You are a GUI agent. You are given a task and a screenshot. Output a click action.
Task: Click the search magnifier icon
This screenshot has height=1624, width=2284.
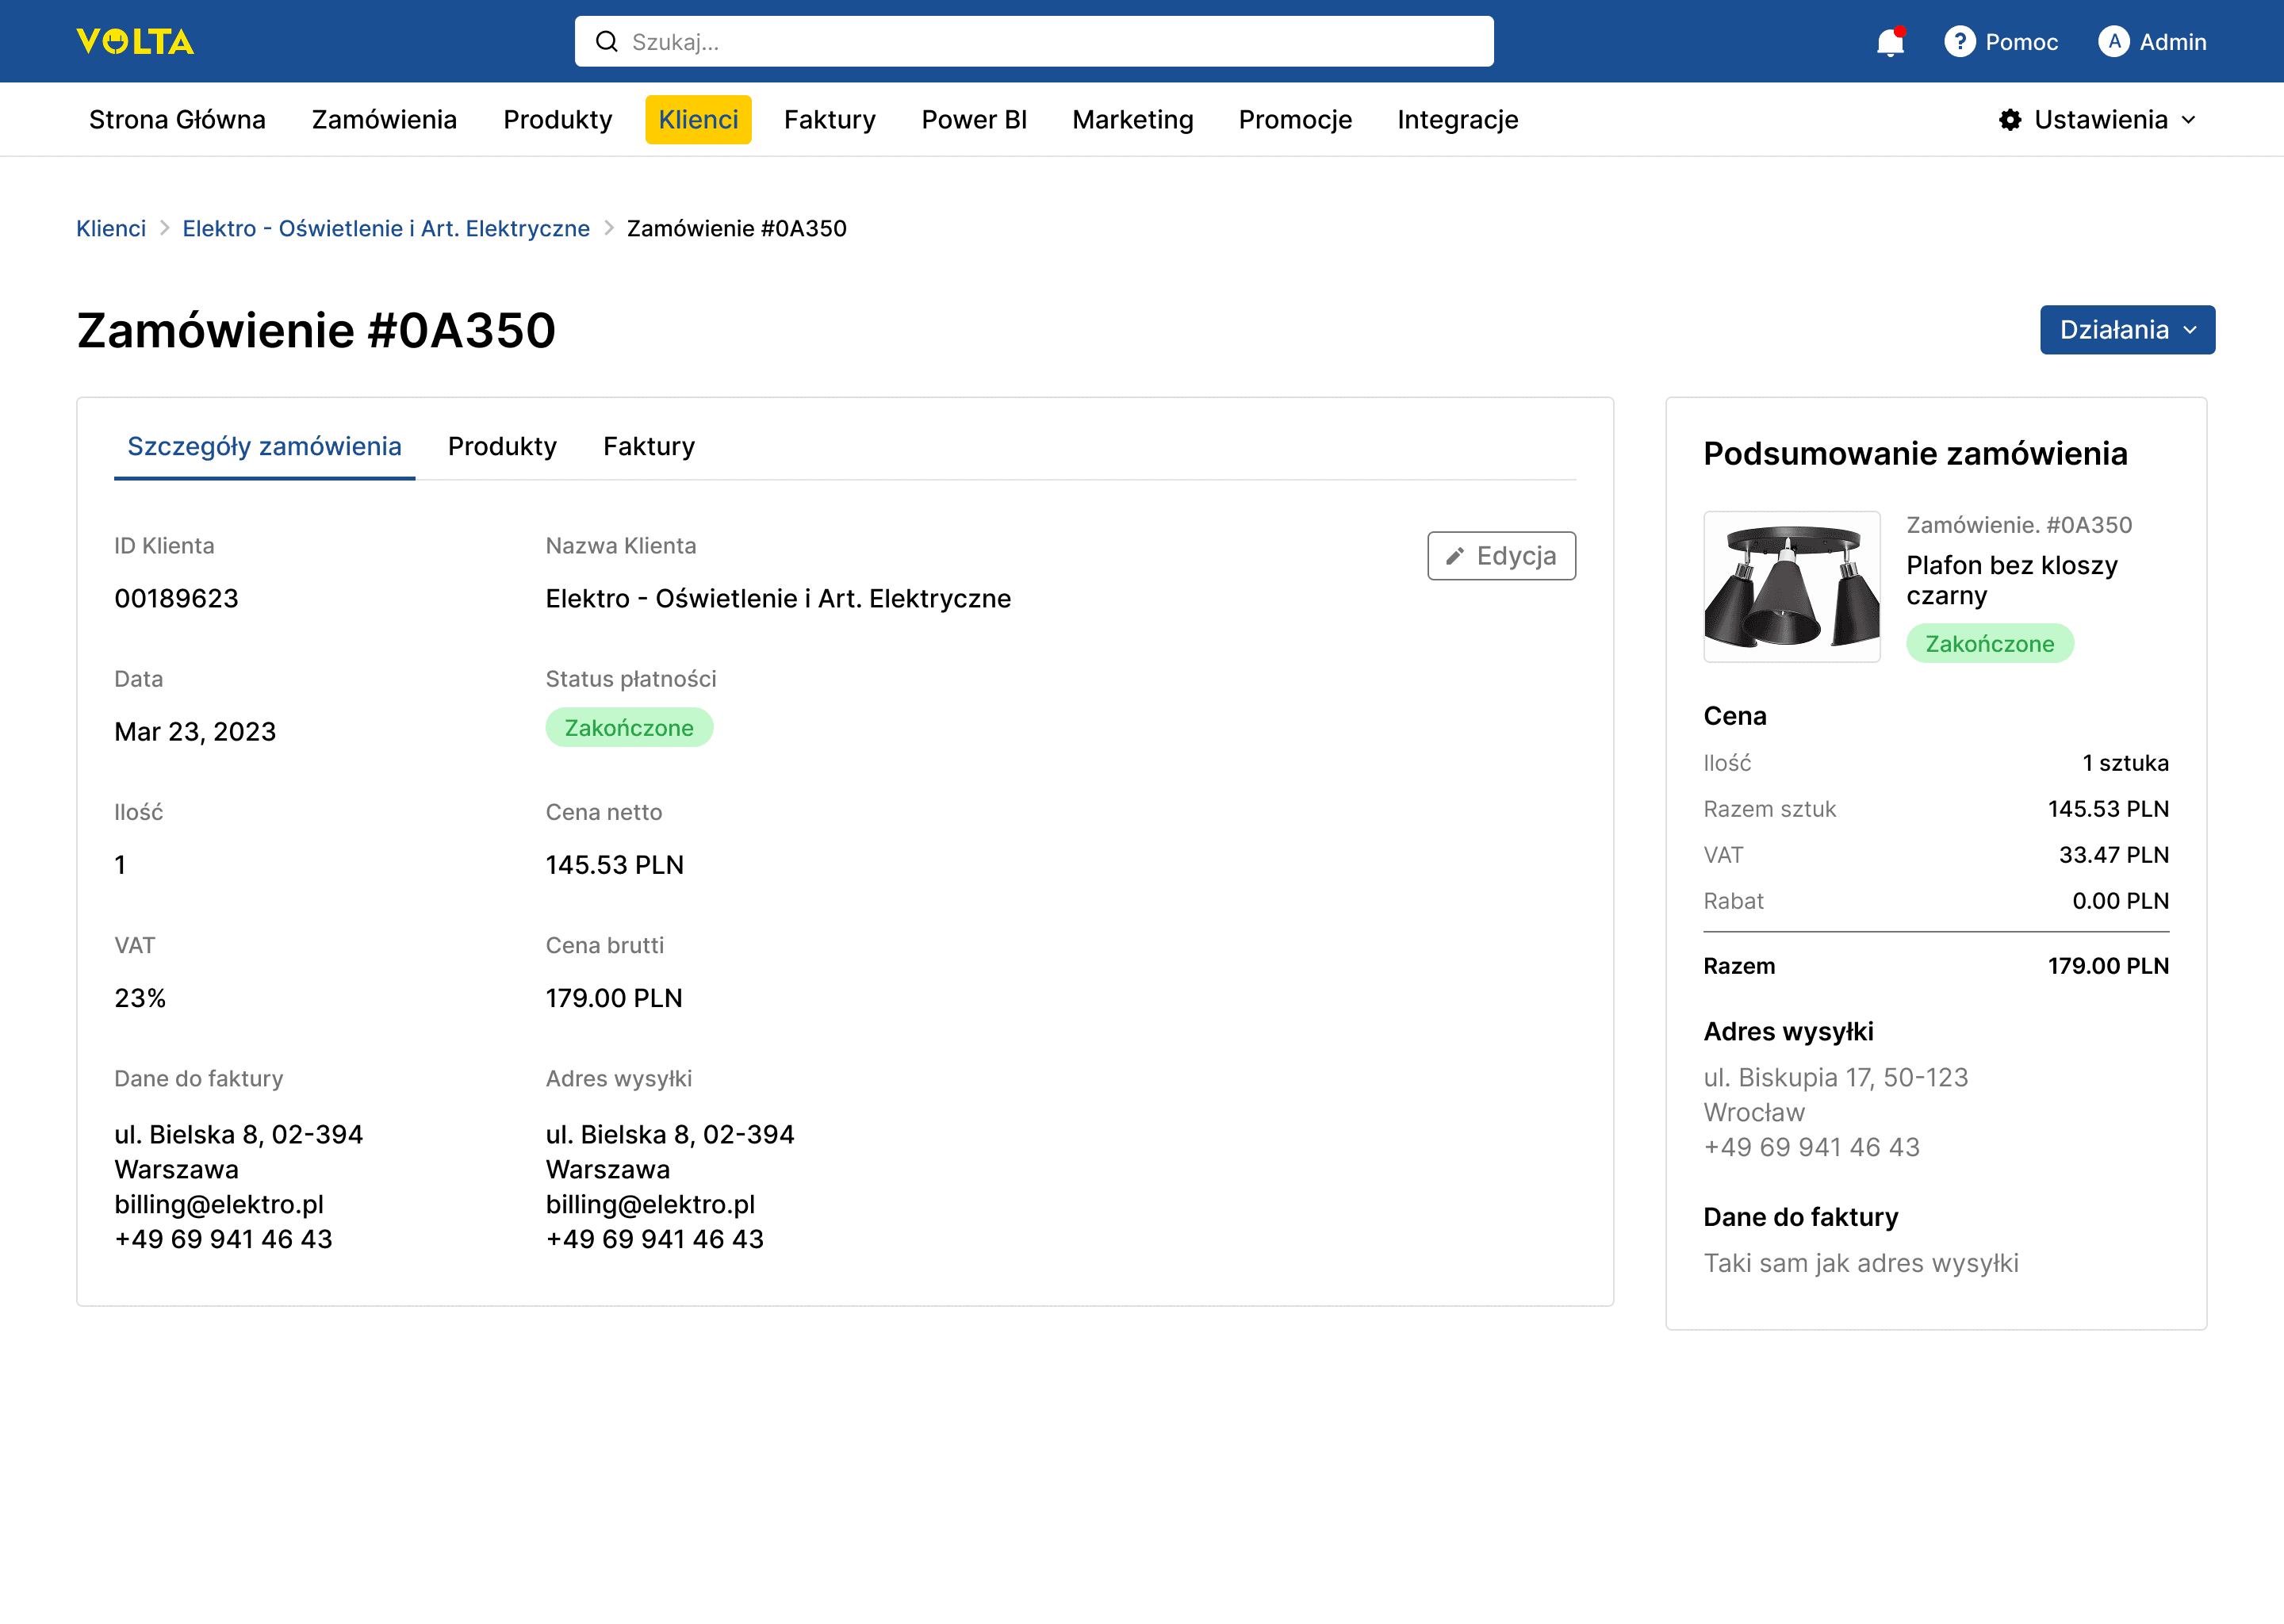tap(606, 42)
